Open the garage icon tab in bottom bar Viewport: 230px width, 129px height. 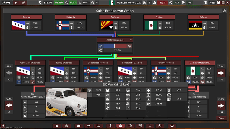coord(172,126)
